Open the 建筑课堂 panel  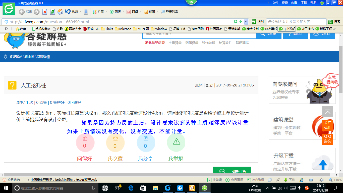[302, 126]
